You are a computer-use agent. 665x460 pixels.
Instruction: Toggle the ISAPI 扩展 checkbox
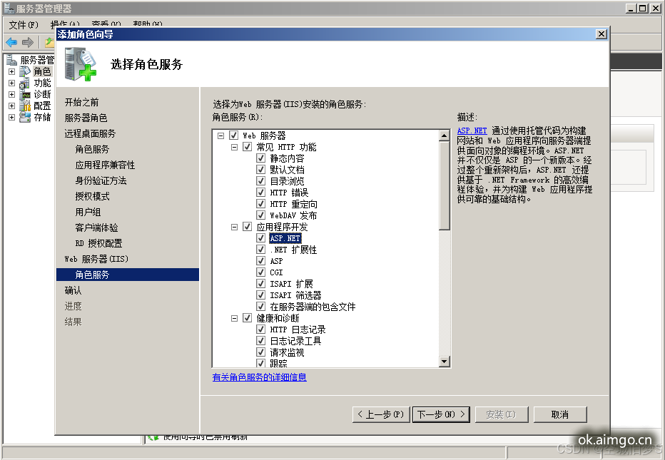[x=261, y=284]
